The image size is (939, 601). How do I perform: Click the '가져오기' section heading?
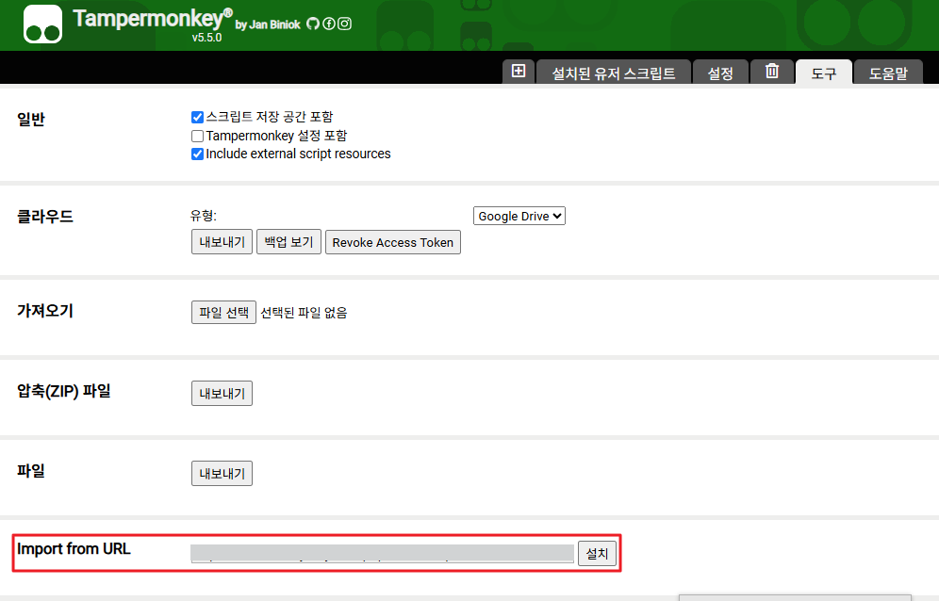pyautogui.click(x=45, y=311)
